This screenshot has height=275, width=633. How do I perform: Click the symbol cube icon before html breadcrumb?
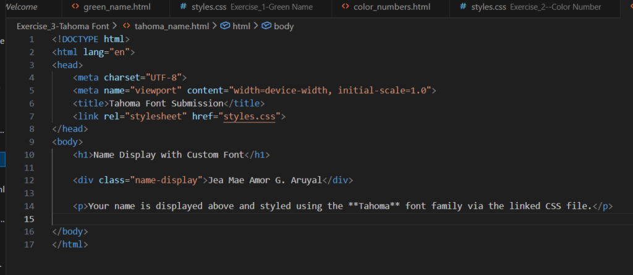click(225, 27)
